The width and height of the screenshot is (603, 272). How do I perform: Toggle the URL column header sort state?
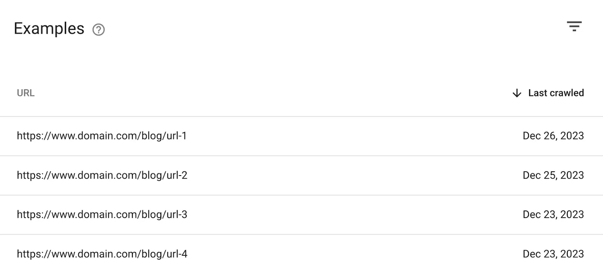coord(26,93)
